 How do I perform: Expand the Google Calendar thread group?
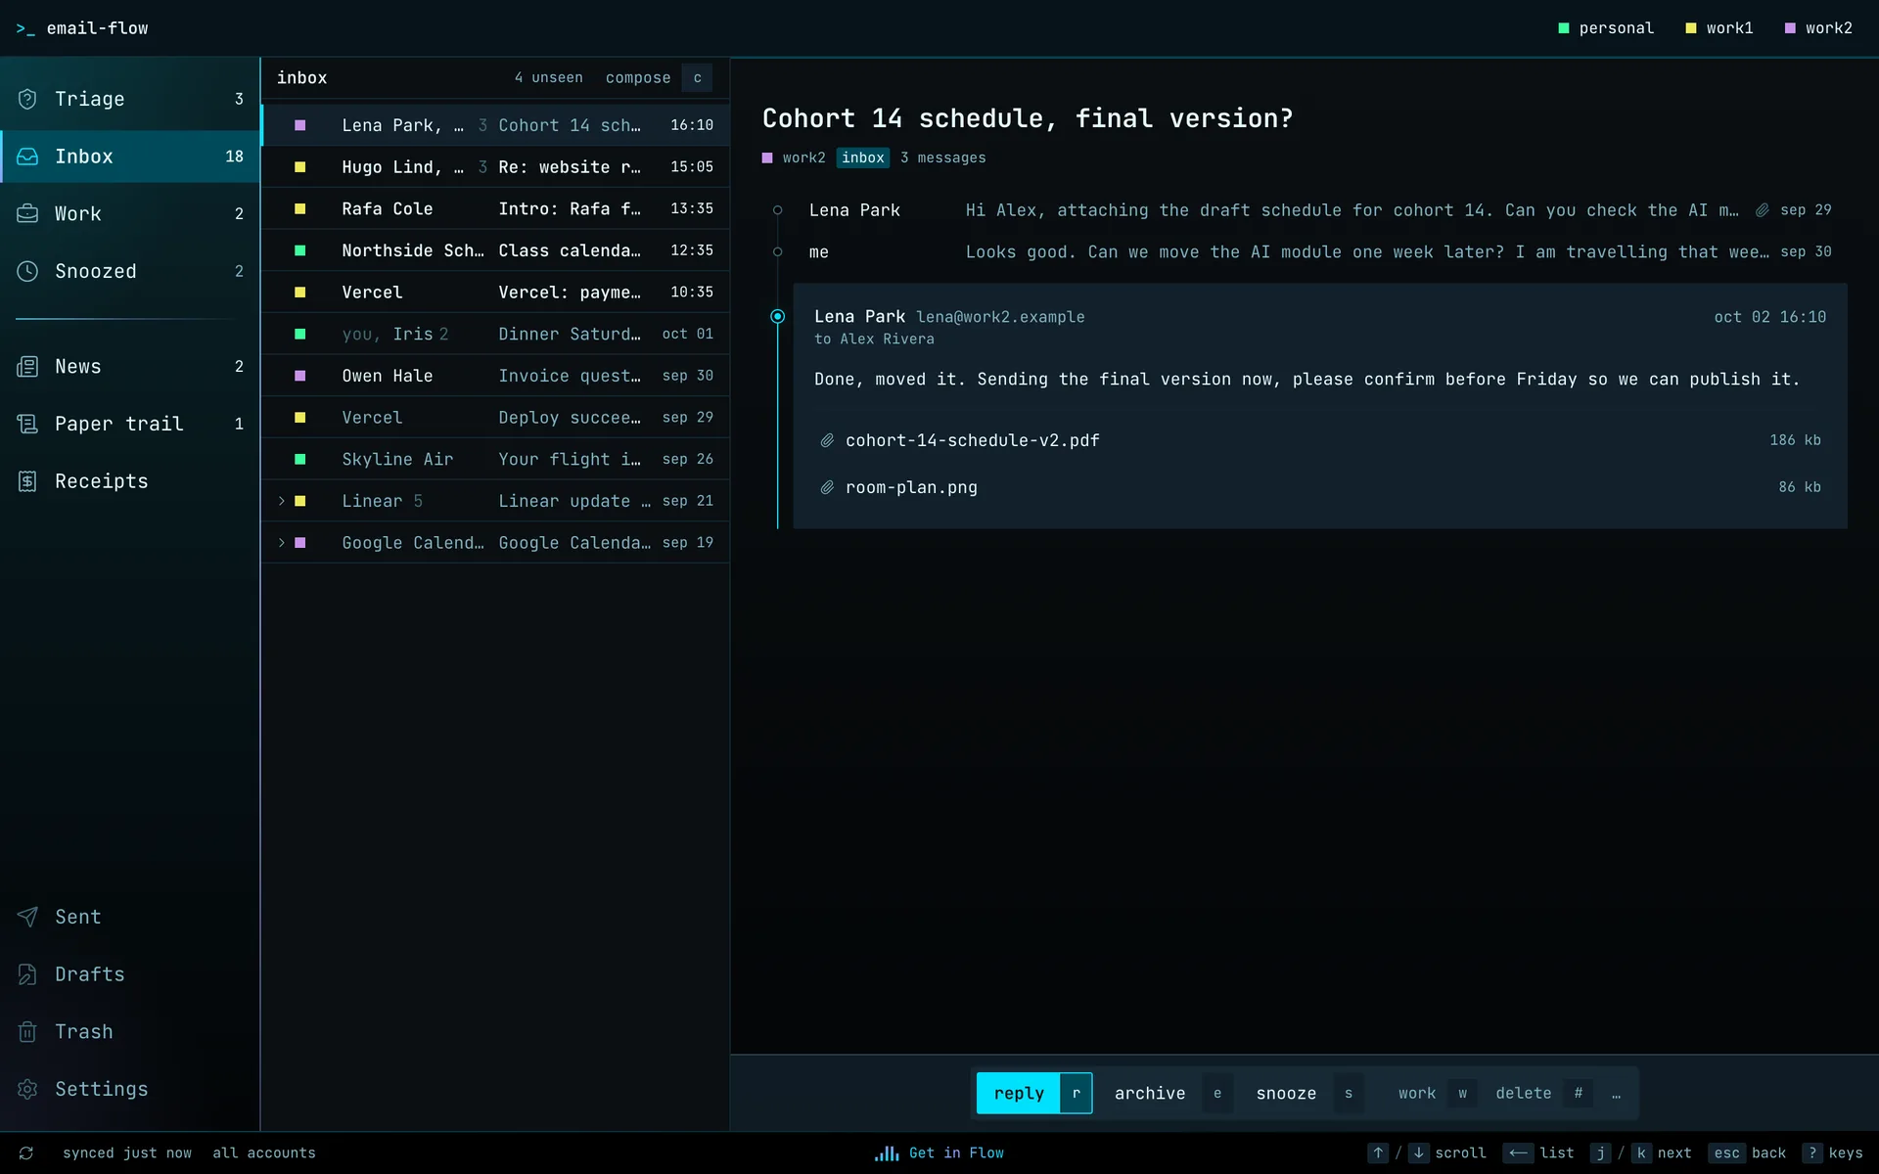point(282,543)
